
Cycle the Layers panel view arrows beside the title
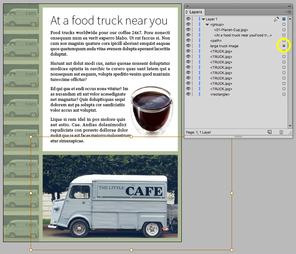tap(186, 12)
